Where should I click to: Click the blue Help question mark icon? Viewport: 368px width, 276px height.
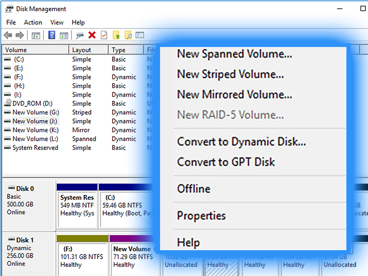pos(52,35)
